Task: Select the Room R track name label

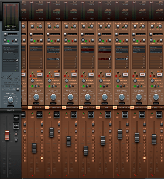Action: [38, 107]
